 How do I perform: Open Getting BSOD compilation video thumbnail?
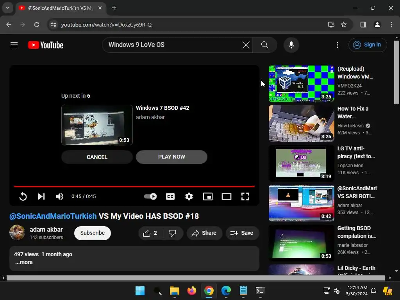point(301,243)
